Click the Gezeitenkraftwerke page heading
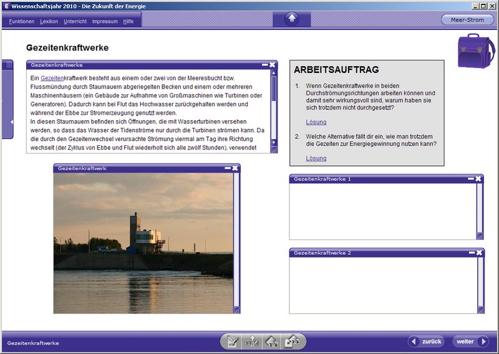Screen dimensions: 499x354 tap(67, 48)
